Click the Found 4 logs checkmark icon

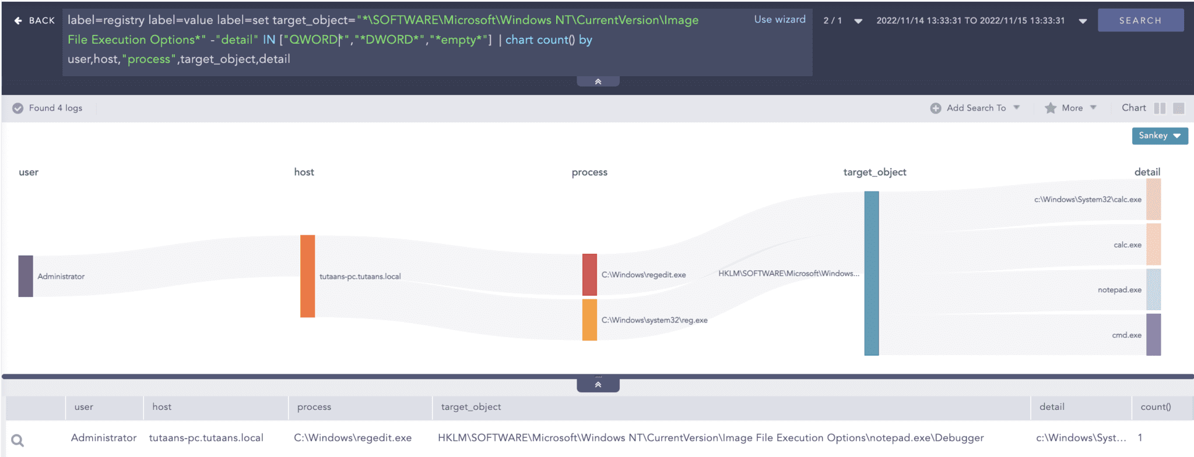(x=18, y=108)
